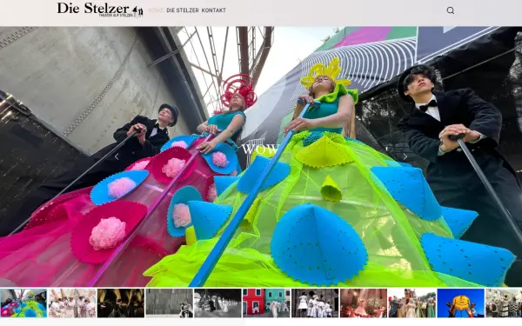Select the partially visible last thumbnail
The width and height of the screenshot is (522, 326).
(504, 303)
